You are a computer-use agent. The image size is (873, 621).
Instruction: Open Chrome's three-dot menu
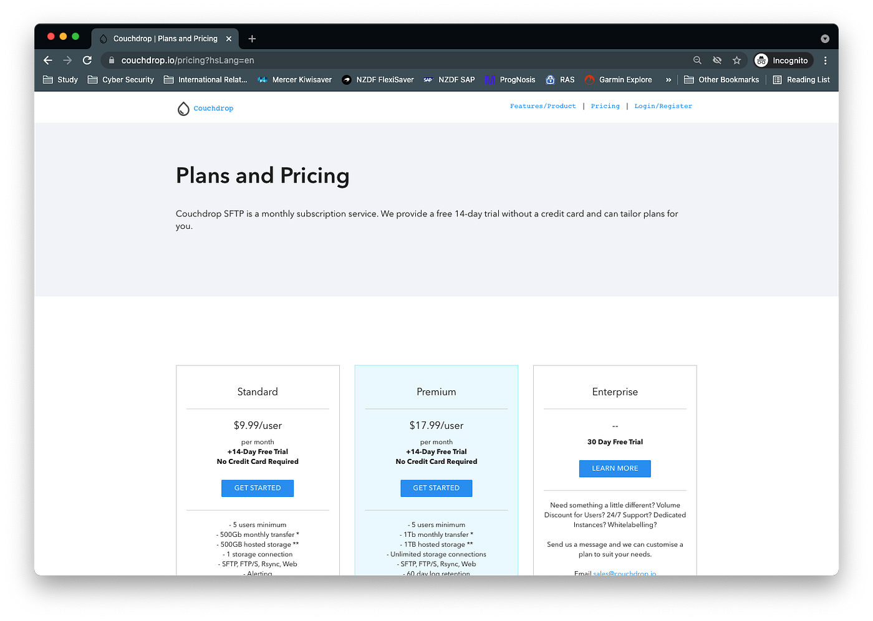[x=824, y=60]
